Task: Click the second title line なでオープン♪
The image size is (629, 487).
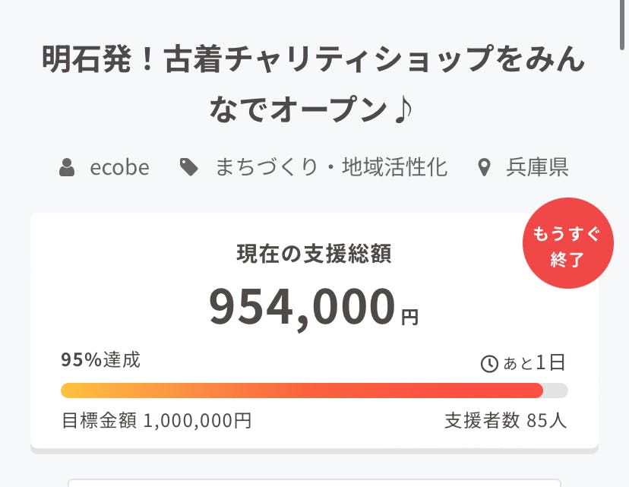Action: point(313,111)
